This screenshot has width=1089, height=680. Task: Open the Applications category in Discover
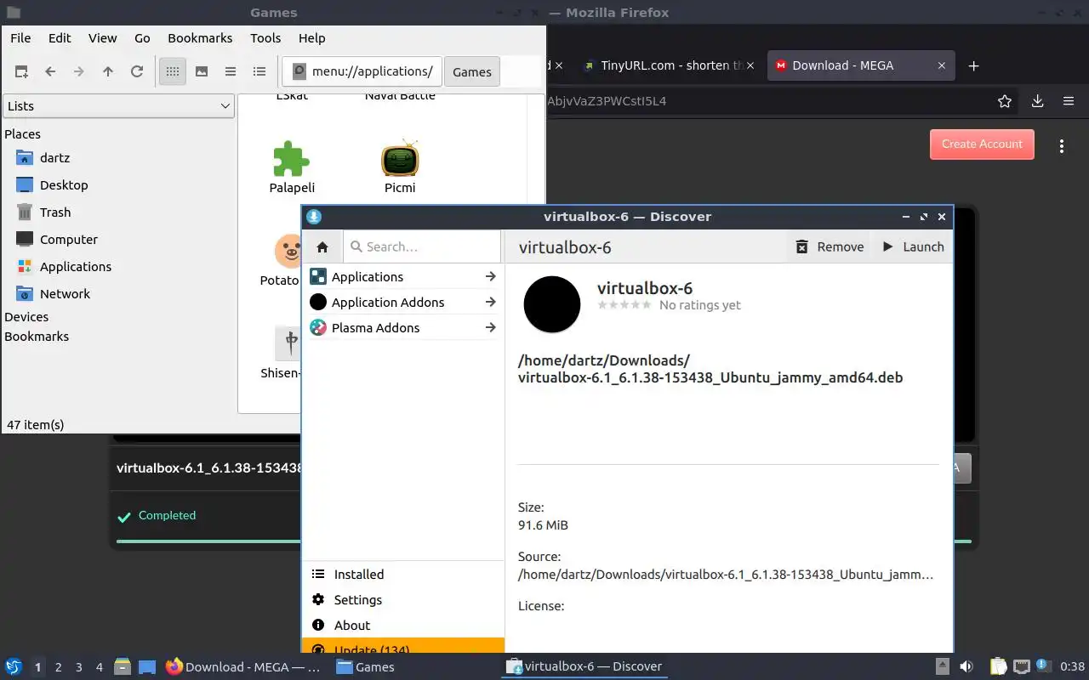click(x=403, y=277)
